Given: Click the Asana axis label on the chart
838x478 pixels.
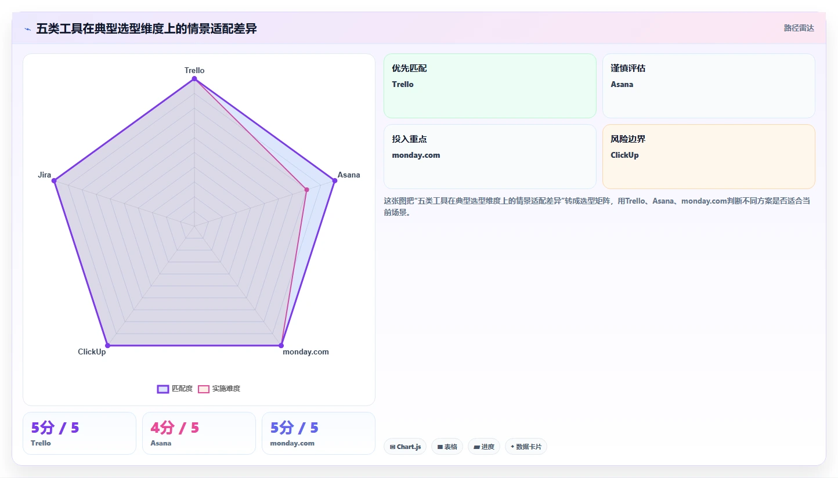Looking at the screenshot, I should tap(349, 175).
